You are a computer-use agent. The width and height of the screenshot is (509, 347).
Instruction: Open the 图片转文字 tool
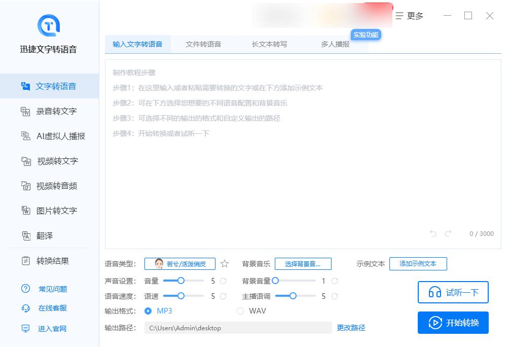click(47, 211)
